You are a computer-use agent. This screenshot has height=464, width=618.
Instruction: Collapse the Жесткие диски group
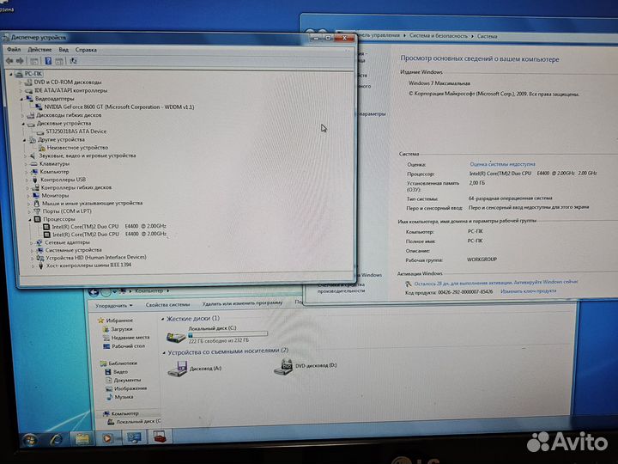(x=163, y=319)
